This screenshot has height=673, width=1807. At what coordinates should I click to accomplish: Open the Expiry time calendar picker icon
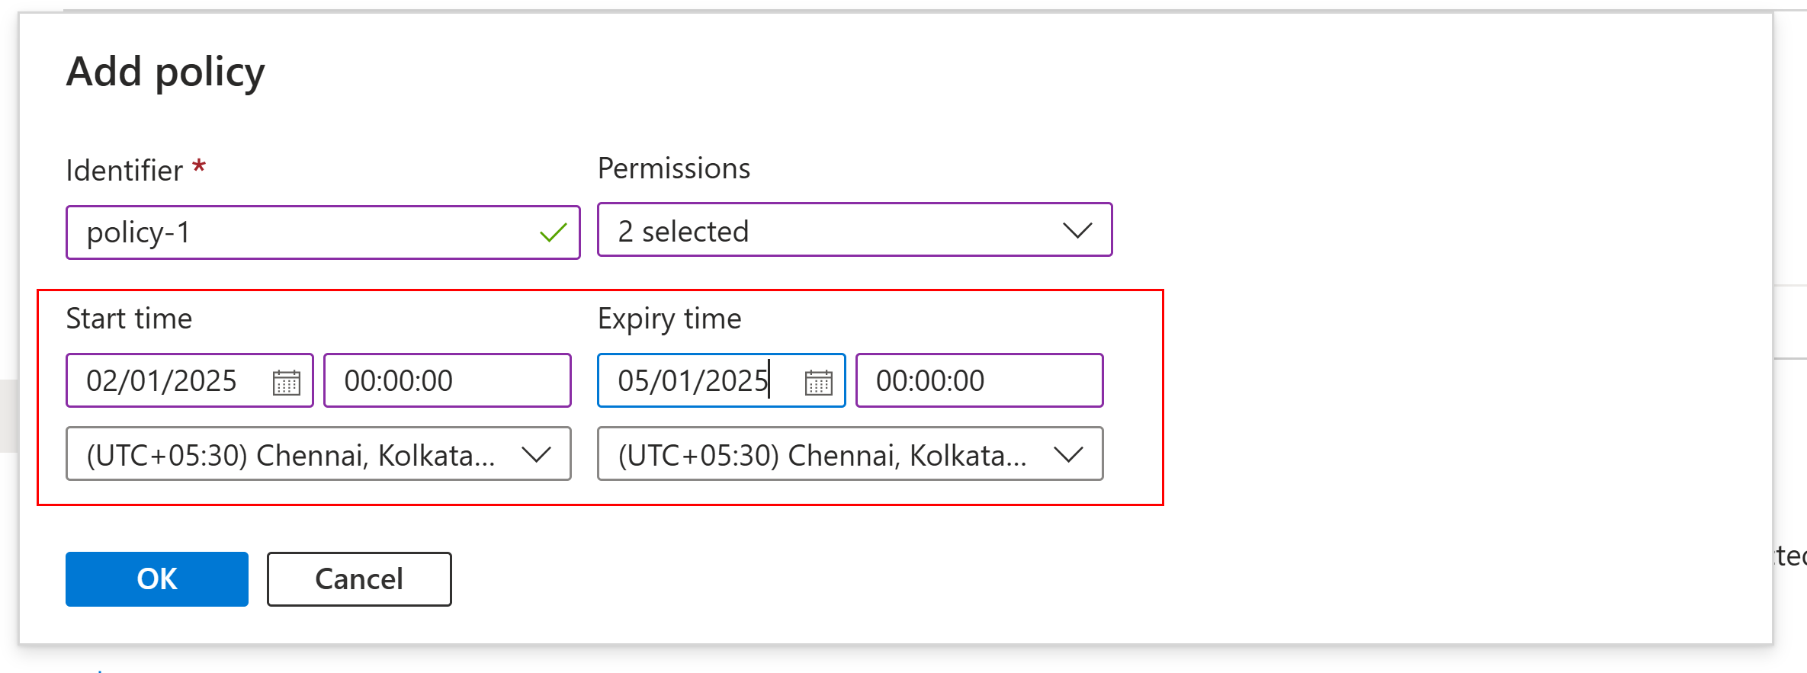click(x=818, y=382)
